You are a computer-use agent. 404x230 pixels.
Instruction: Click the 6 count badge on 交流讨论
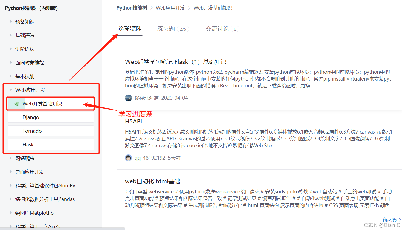[x=235, y=29]
